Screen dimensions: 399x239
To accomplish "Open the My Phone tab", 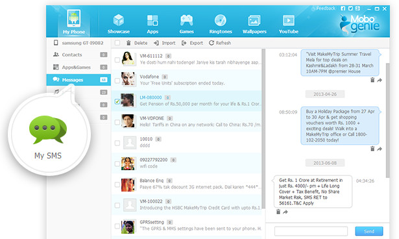I will click(x=74, y=22).
